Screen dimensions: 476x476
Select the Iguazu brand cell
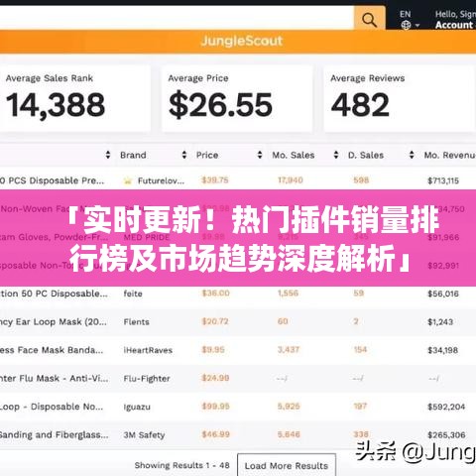point(137,407)
